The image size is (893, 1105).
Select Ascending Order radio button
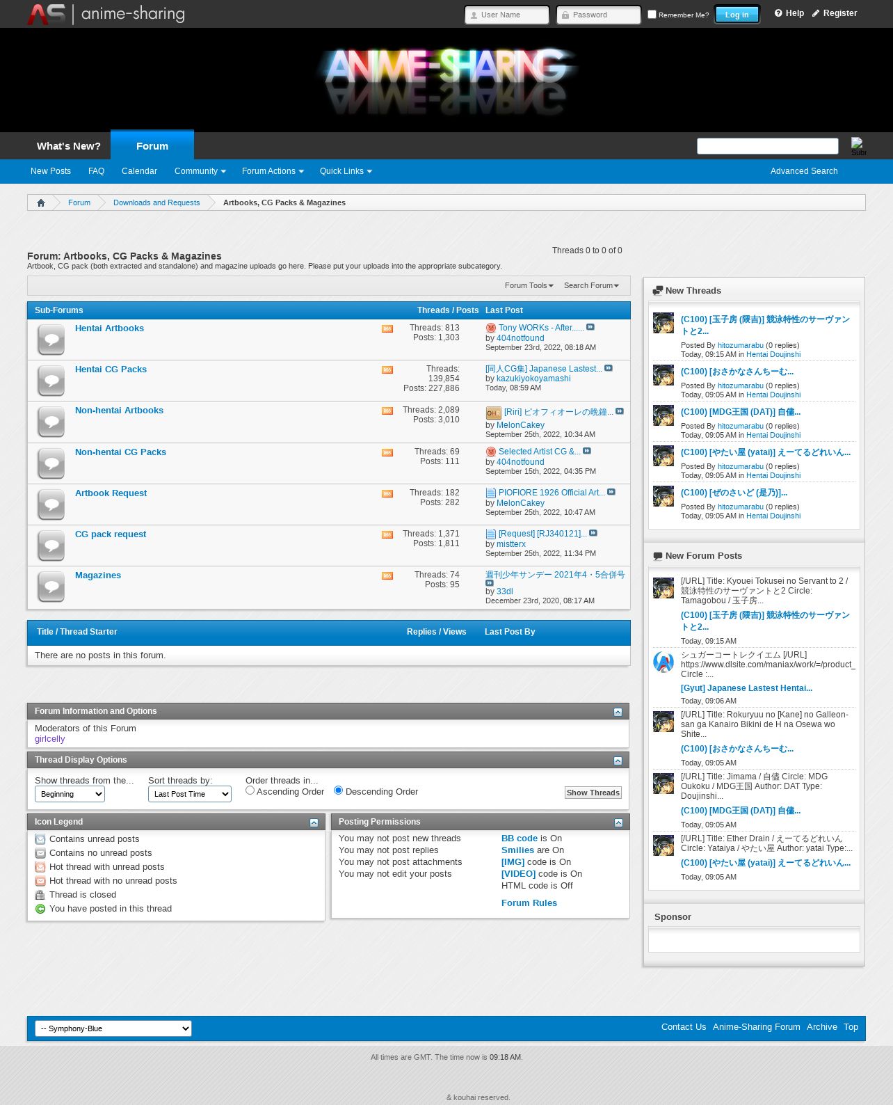[x=250, y=790]
